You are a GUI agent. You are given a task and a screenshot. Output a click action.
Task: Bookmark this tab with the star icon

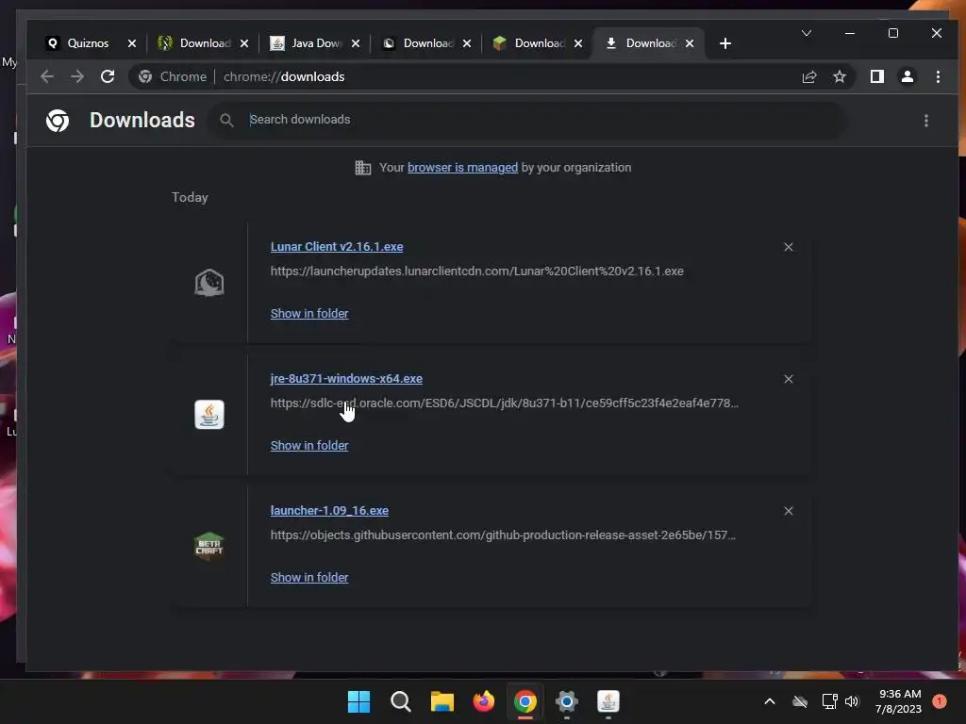[839, 76]
